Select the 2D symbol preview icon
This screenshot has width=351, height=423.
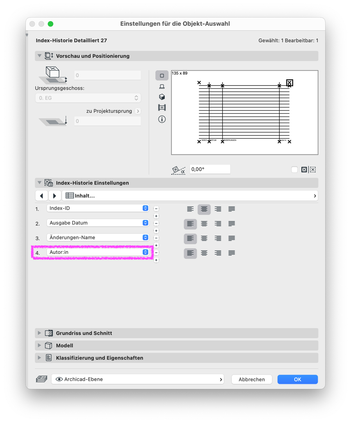pos(162,75)
